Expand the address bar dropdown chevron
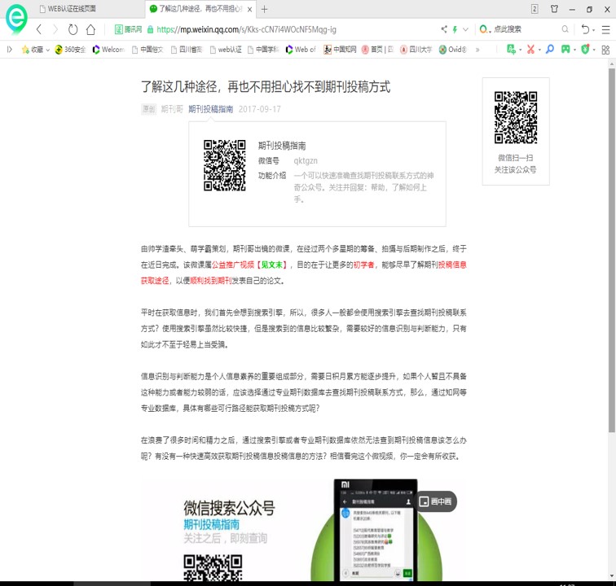 (x=465, y=29)
